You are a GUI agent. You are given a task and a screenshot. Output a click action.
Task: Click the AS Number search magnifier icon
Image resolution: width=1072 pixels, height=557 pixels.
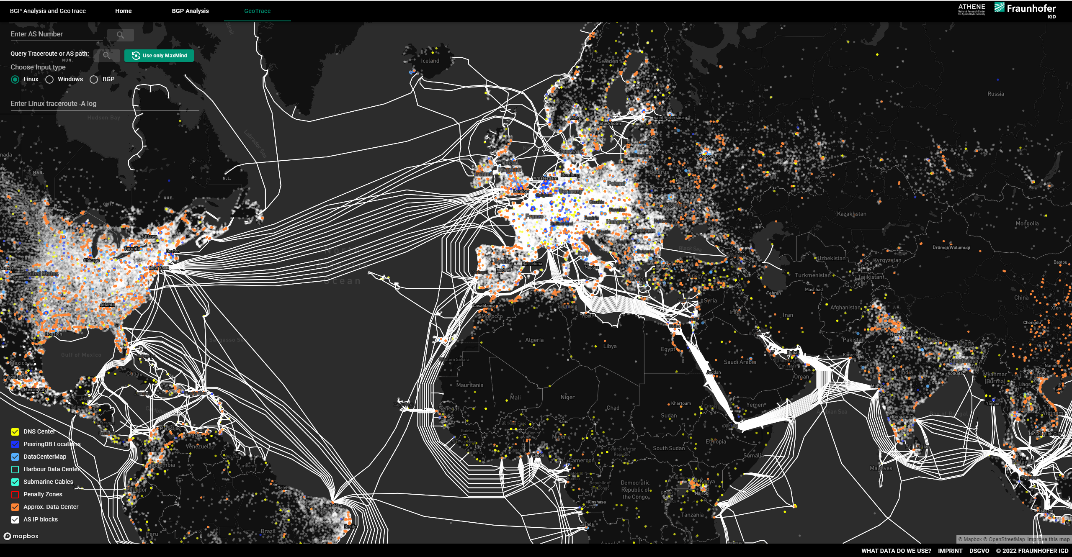[120, 35]
